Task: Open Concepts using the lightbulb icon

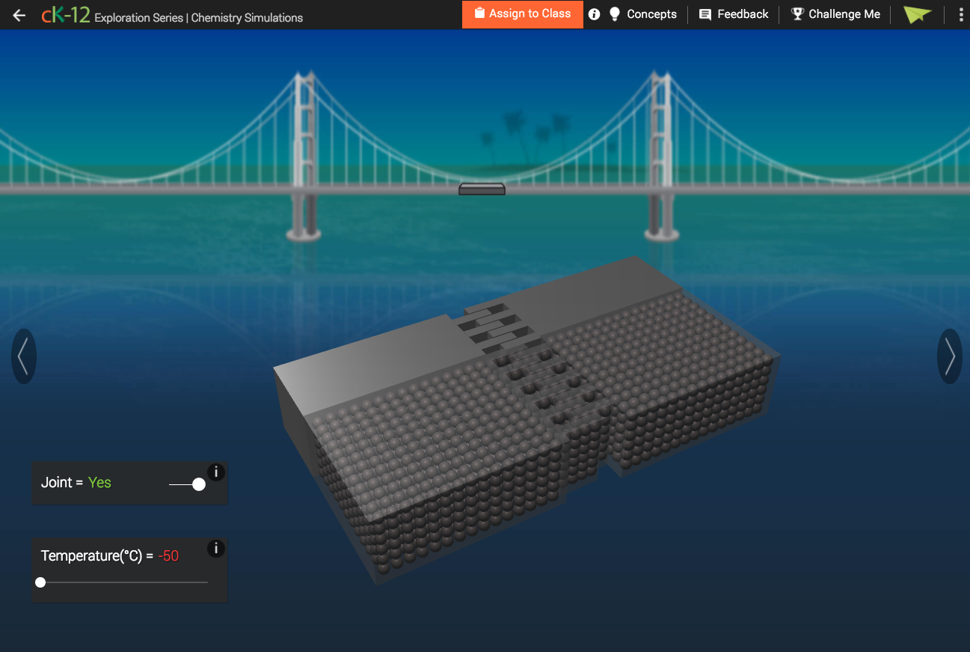Action: coord(614,14)
